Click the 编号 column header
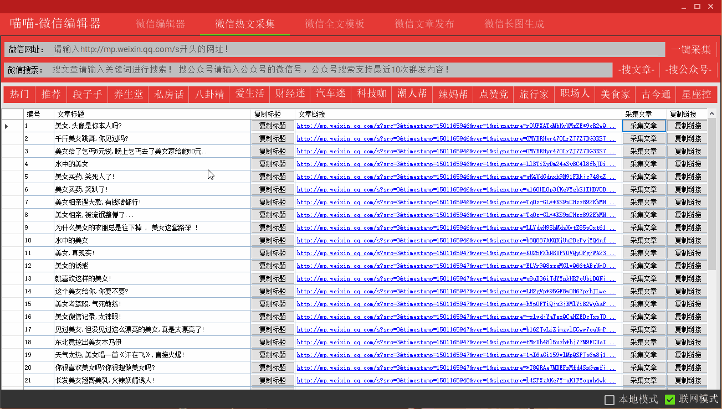 [x=38, y=114]
